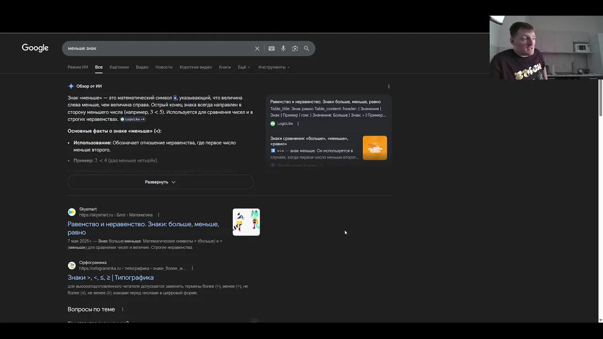
Task: Open search by image camera icon
Action: pyautogui.click(x=295, y=48)
